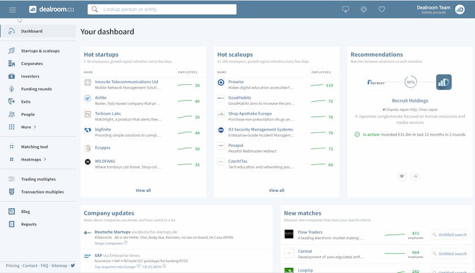Click the dealroom.co logo
Image resolution: width=475 pixels, height=273 pixels.
click(x=51, y=10)
